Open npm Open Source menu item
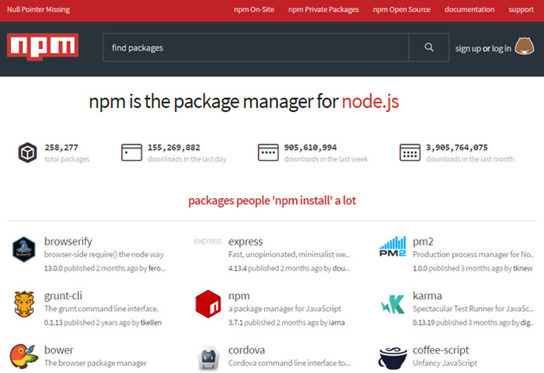This screenshot has width=544, height=373. pos(402,10)
